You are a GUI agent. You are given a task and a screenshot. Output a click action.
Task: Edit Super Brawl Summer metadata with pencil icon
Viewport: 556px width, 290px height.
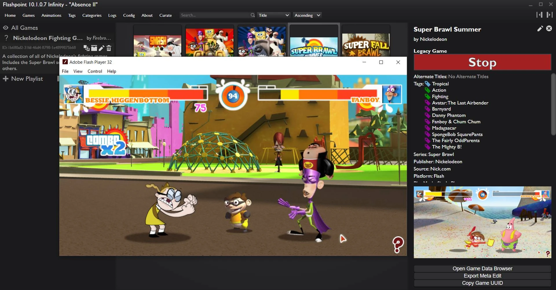(x=539, y=28)
